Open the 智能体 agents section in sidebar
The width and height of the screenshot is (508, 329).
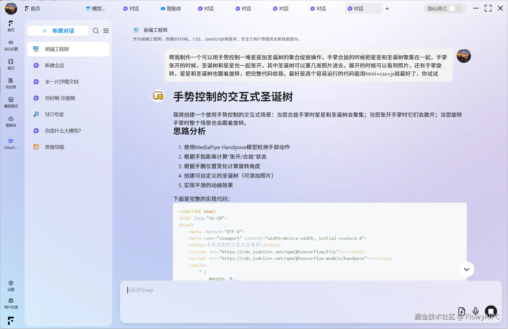tap(11, 121)
